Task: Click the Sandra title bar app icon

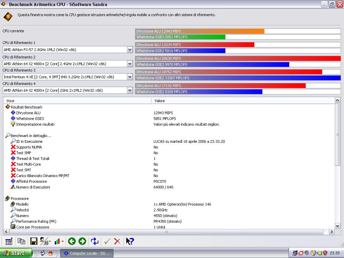Action: tap(3, 4)
